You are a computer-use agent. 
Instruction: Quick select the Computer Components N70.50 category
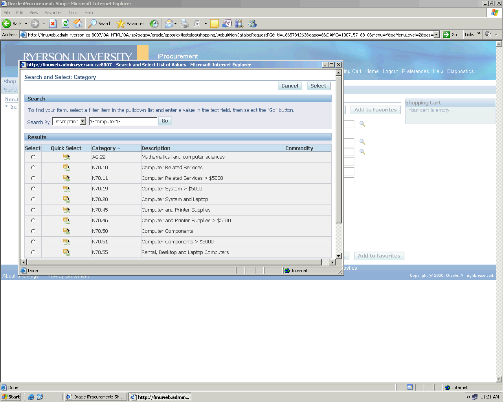(66, 231)
